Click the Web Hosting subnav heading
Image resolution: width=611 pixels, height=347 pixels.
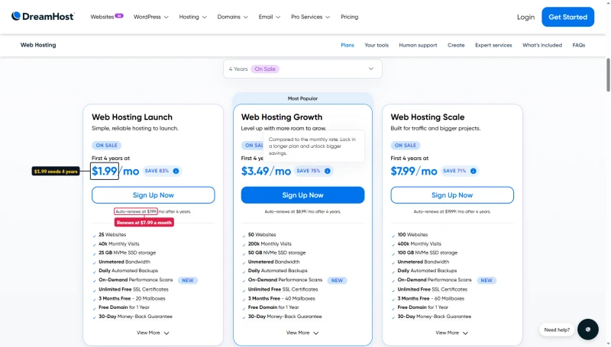tap(38, 45)
